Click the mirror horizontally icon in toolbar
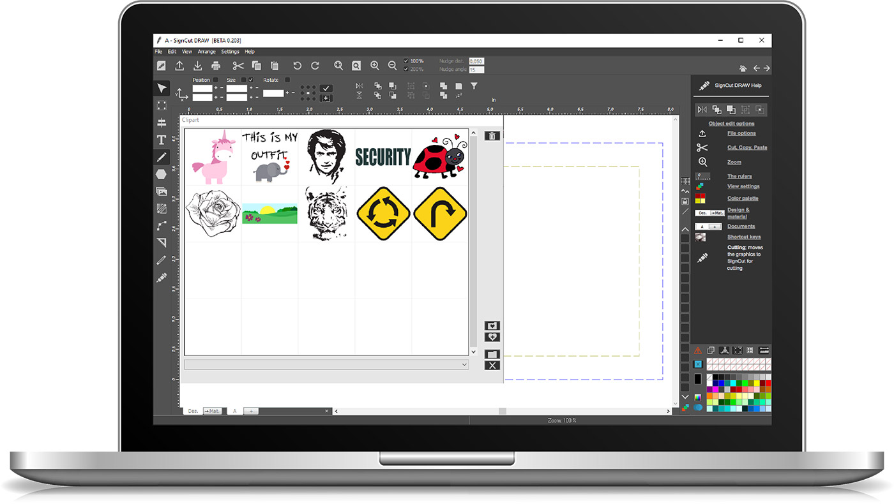The image size is (894, 504). coord(359,85)
